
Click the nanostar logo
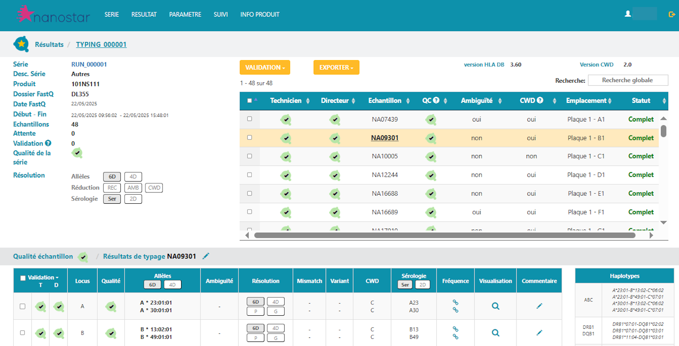click(53, 14)
